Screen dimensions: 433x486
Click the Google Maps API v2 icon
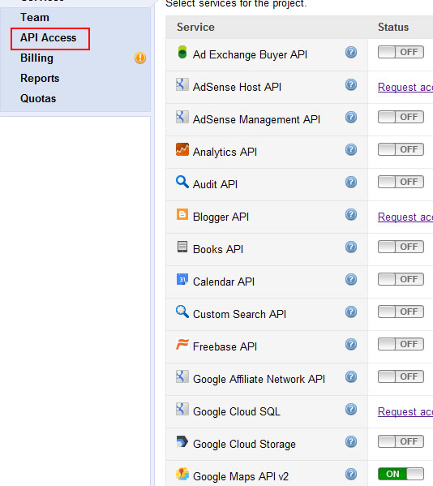[x=182, y=474]
